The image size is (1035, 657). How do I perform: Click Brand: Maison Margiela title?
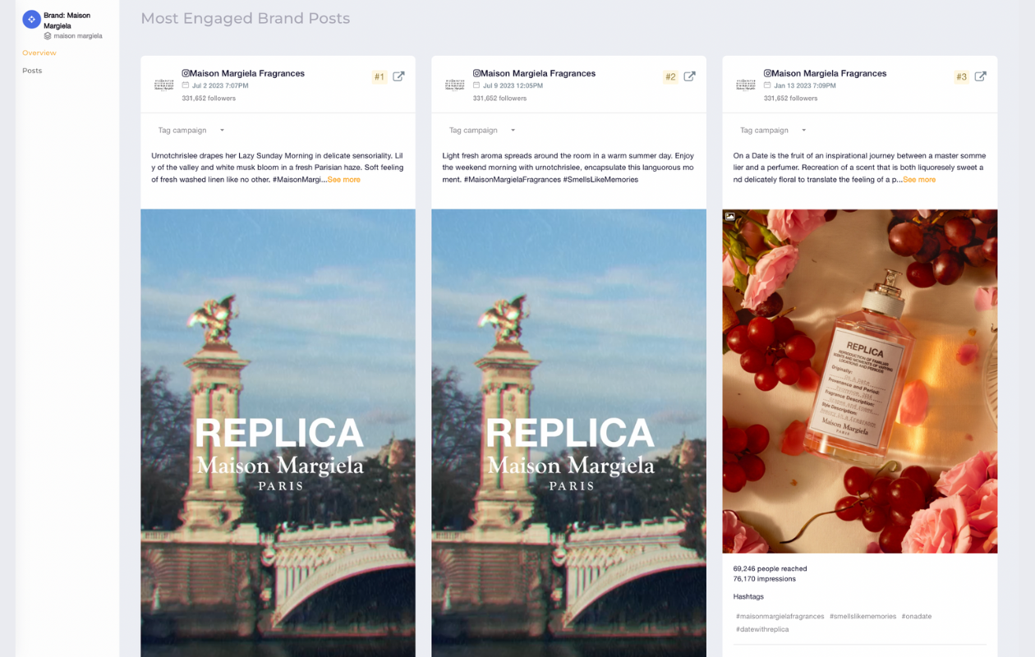(67, 21)
